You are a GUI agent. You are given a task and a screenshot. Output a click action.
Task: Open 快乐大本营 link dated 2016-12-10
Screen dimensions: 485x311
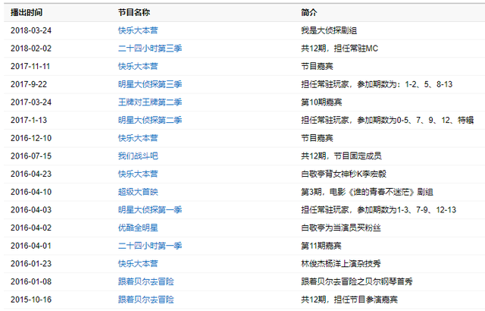click(x=138, y=138)
